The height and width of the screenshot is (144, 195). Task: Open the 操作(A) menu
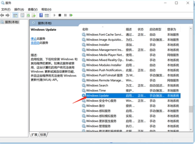pyautogui.click(x=19, y=10)
